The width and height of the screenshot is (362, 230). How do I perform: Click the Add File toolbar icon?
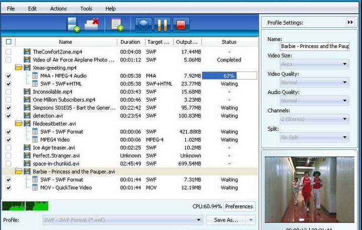tap(74, 24)
